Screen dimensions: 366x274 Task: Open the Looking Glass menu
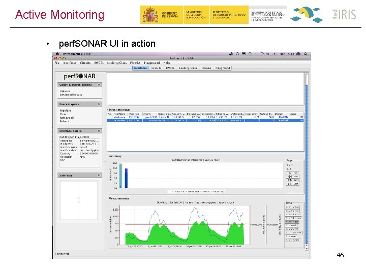117,63
